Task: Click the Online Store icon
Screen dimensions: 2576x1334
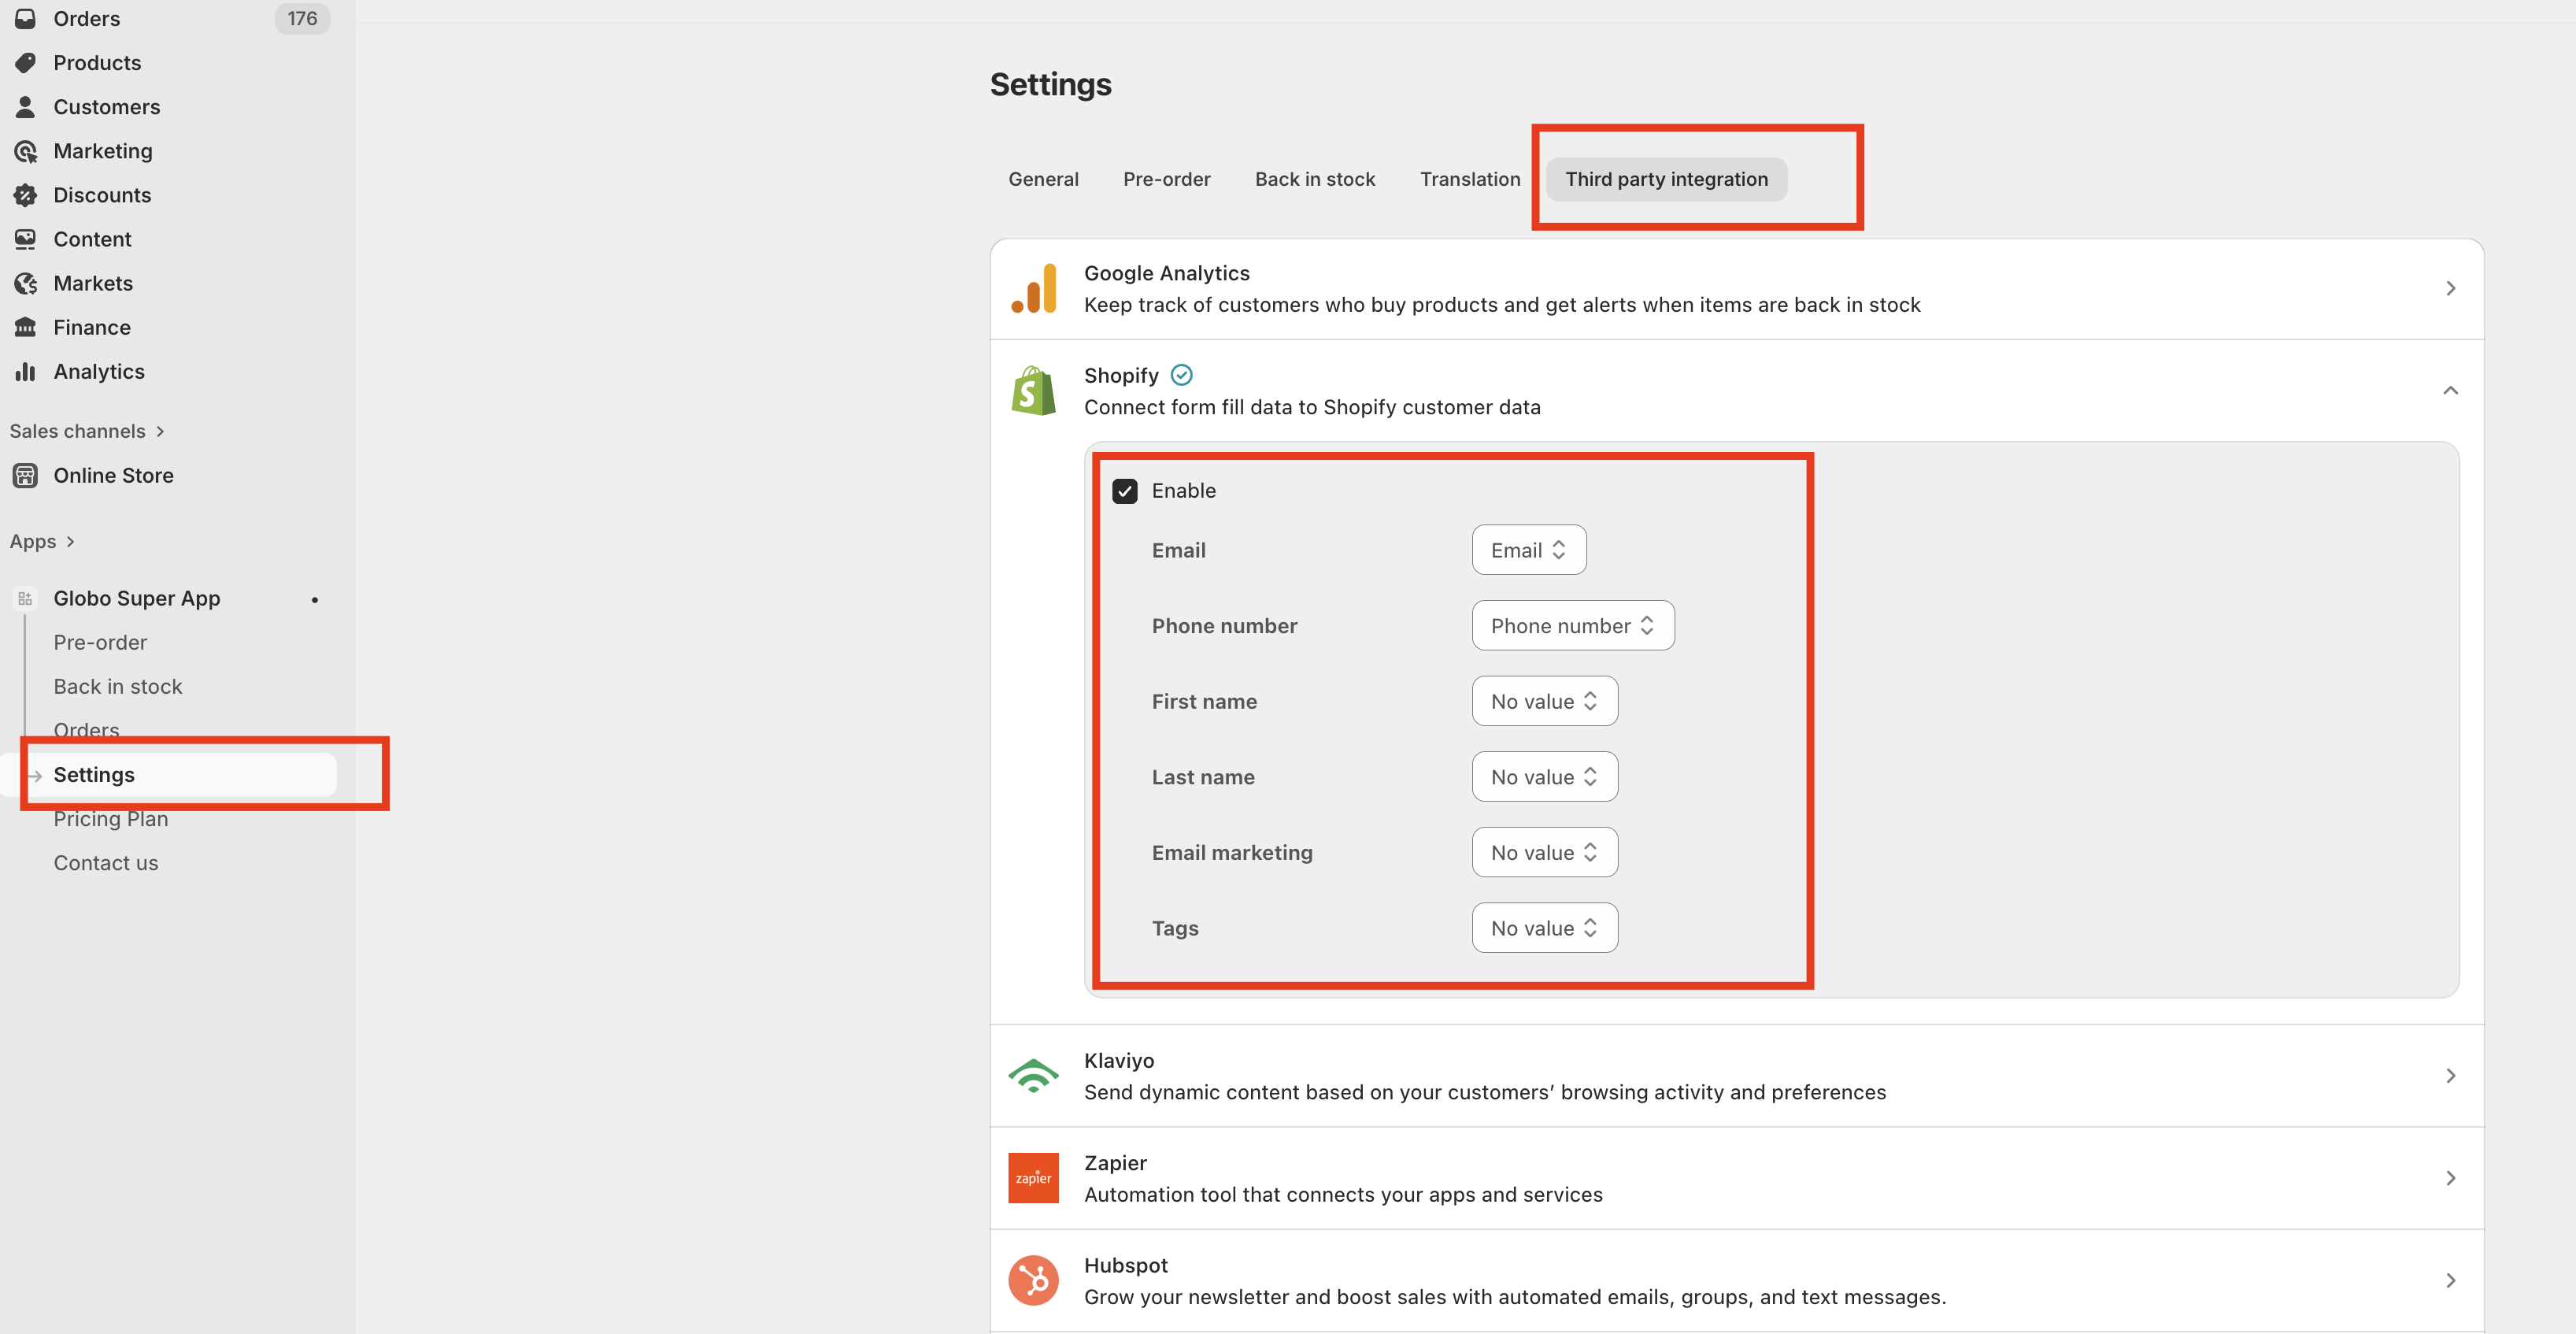Action: coord(26,476)
